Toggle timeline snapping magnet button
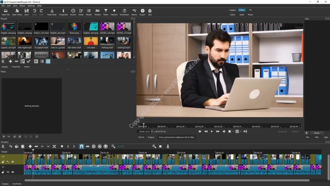Image resolution: width=330 pixels, height=186 pixels. [x=82, y=147]
